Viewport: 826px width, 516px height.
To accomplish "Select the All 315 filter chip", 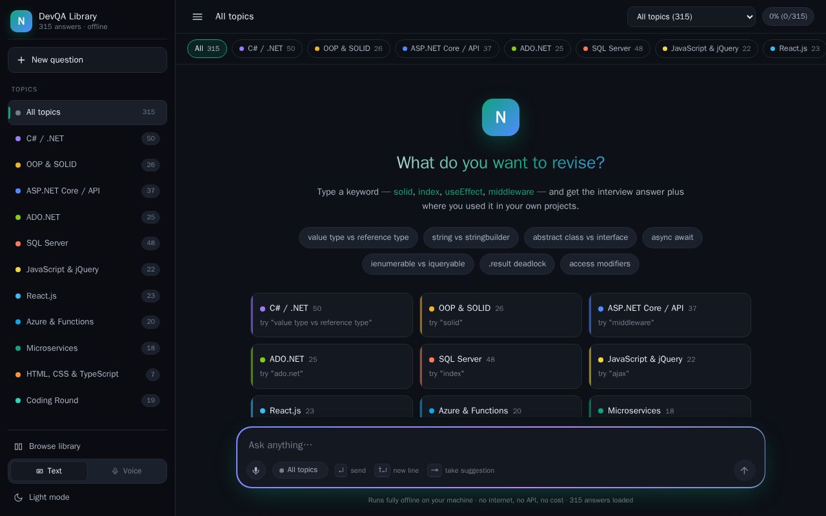I will pyautogui.click(x=207, y=48).
